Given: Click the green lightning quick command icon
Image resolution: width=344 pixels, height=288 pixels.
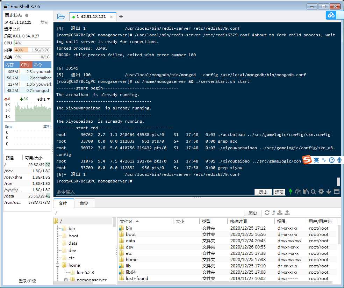Looking at the screenshot, I should (290, 192).
